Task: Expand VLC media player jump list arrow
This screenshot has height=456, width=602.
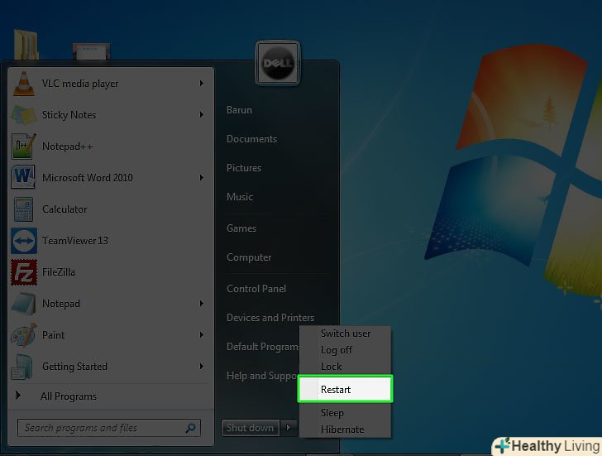Action: [x=202, y=84]
